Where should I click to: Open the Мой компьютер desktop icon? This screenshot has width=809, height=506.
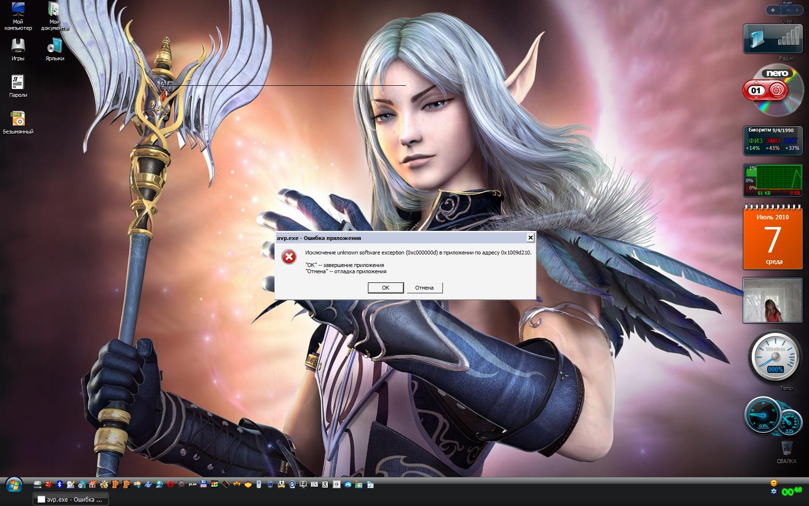click(x=18, y=16)
